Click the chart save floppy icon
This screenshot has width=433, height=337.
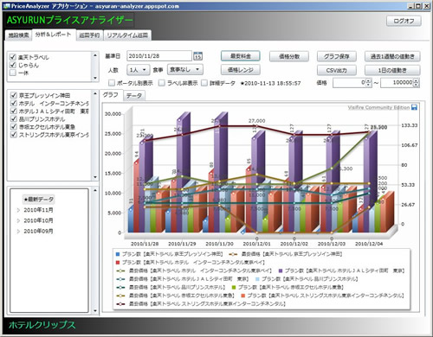click(x=414, y=107)
